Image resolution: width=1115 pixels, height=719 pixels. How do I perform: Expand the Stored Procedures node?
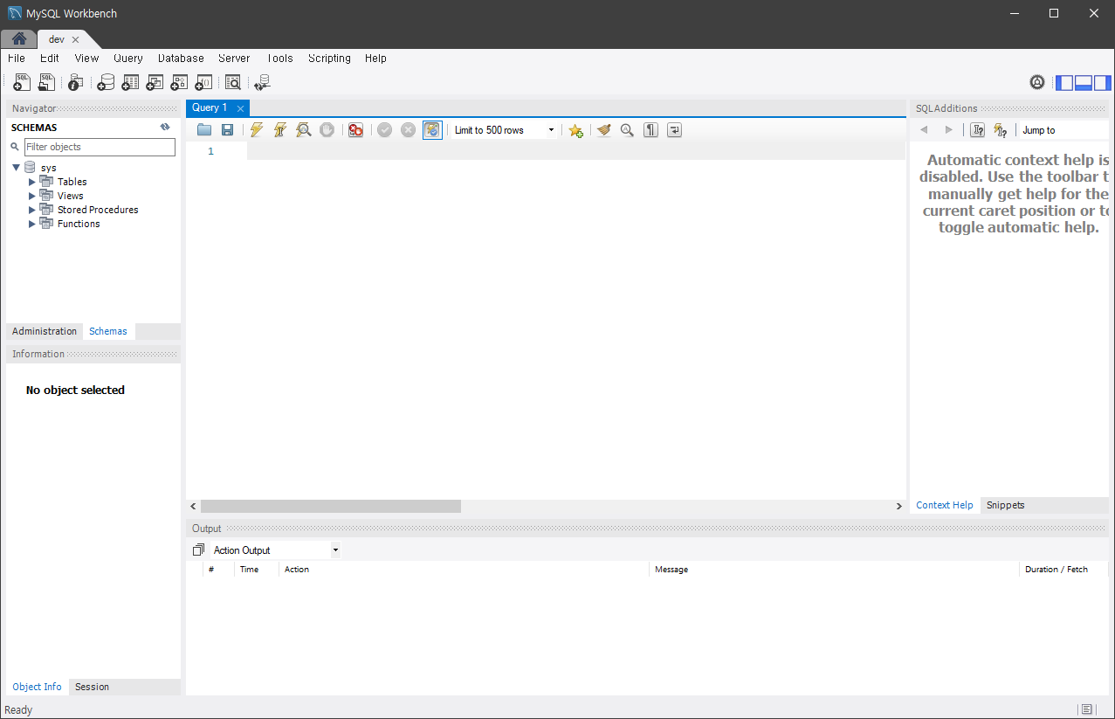pyautogui.click(x=32, y=210)
